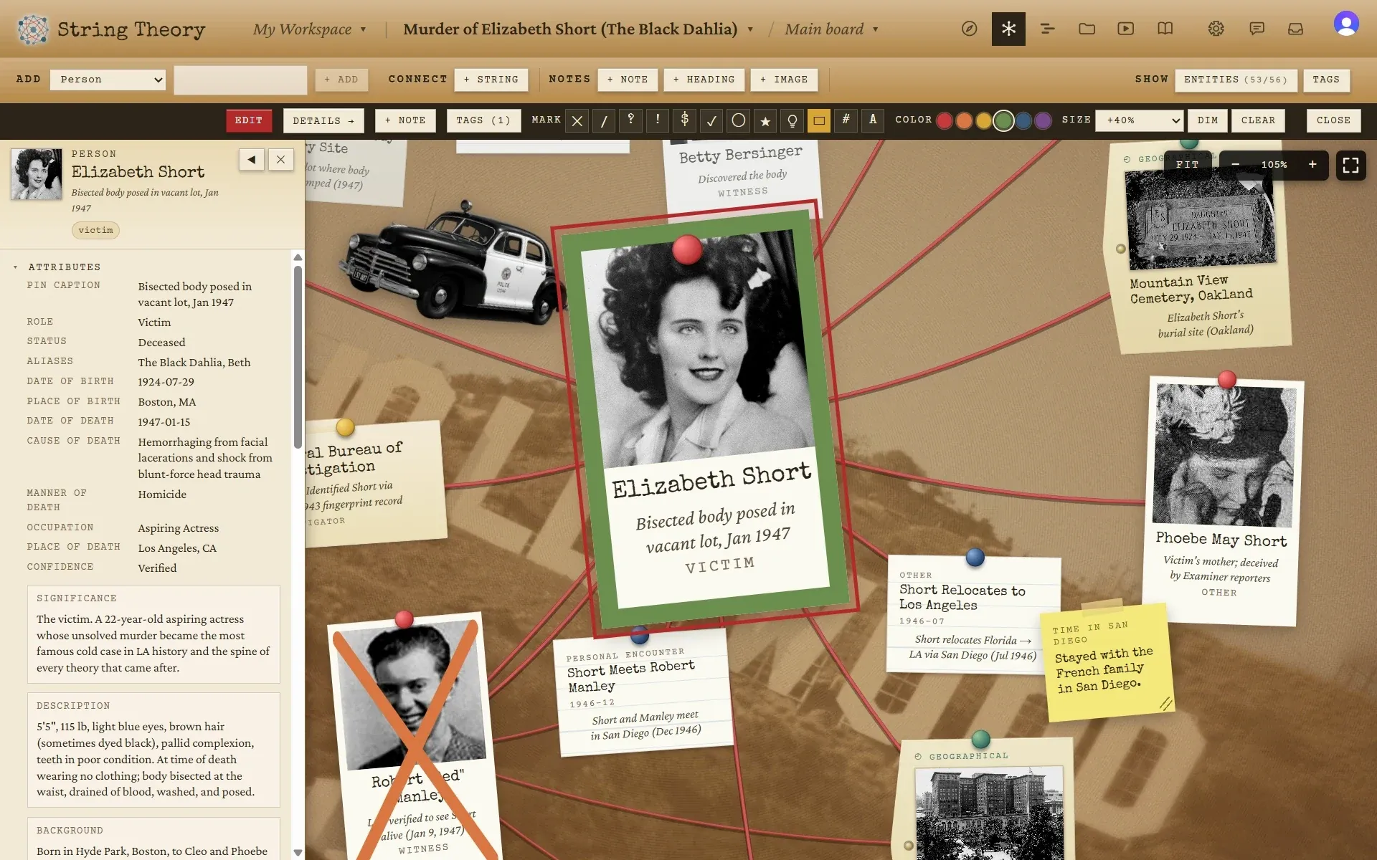Open the Person entity type dropdown

[x=108, y=80]
